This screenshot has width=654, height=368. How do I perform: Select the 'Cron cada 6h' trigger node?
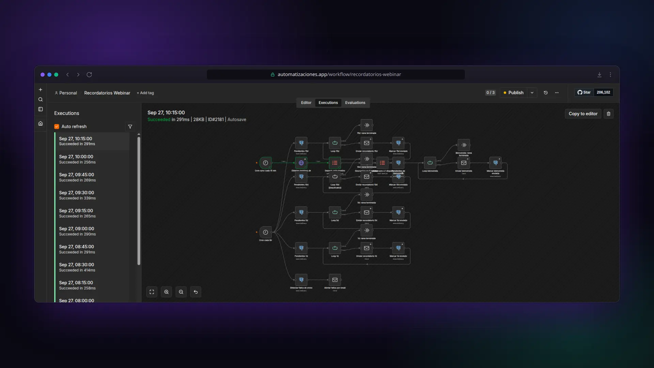click(265, 232)
